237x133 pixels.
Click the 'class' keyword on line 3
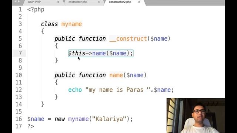coord(49,24)
